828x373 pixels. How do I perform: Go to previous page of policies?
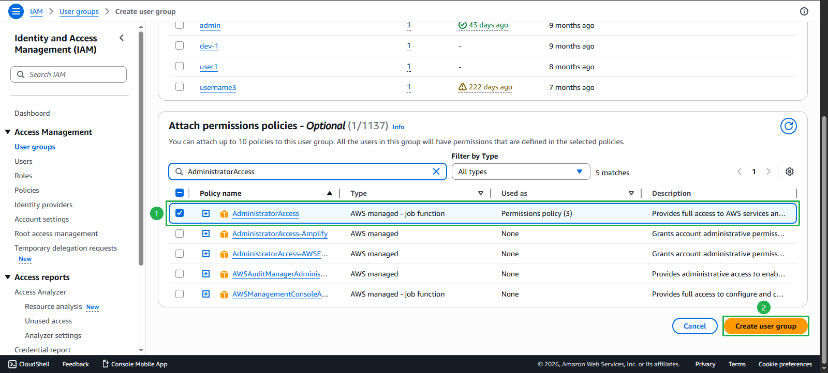[x=740, y=172]
